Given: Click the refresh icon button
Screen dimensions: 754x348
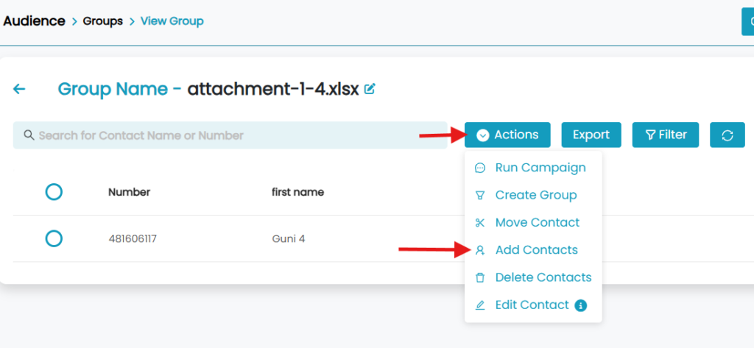Looking at the screenshot, I should pos(727,135).
